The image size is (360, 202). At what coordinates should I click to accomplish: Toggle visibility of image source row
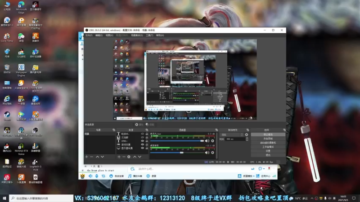[x=142, y=137]
